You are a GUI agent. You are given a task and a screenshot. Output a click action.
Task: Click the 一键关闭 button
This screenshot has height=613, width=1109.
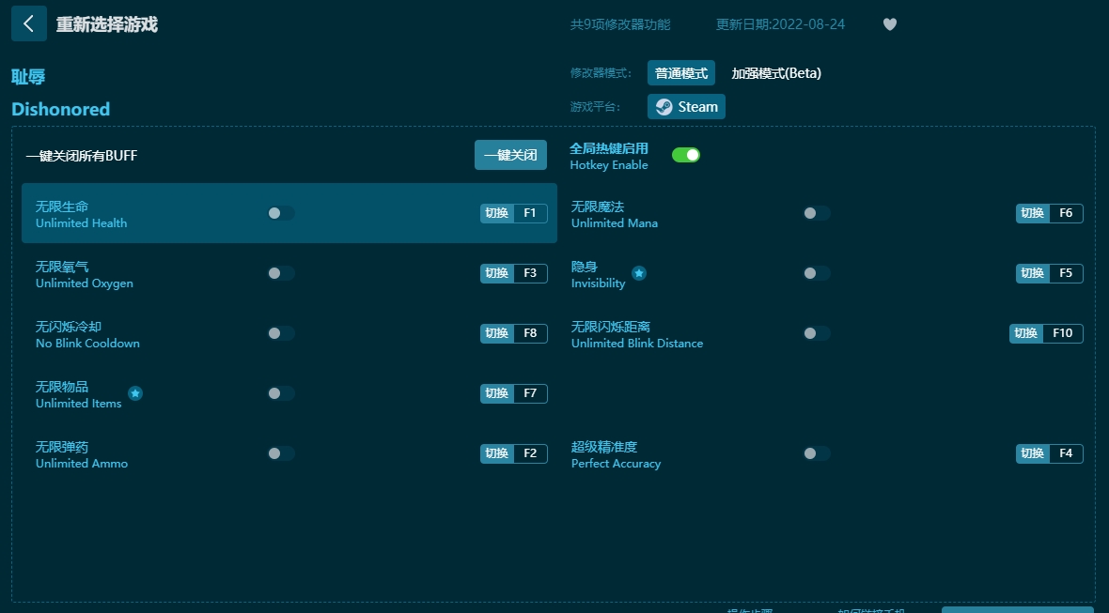click(x=510, y=156)
